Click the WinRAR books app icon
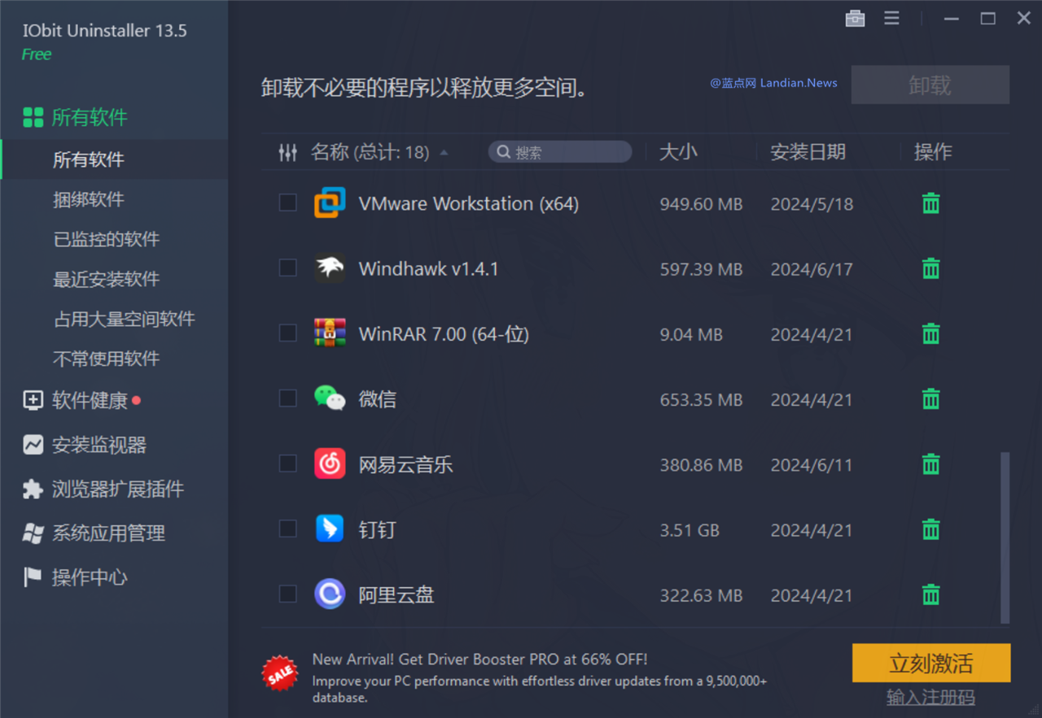Screen dimensions: 1042x718 coord(330,333)
